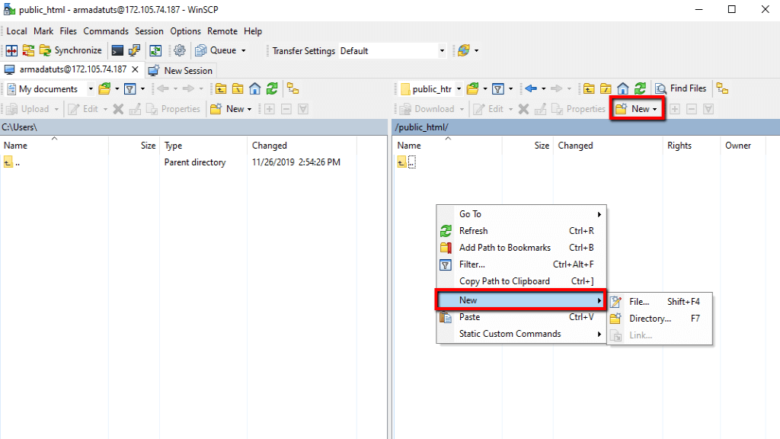The image size is (780, 439).
Task: Go to remote home directory icon
Action: 623,88
